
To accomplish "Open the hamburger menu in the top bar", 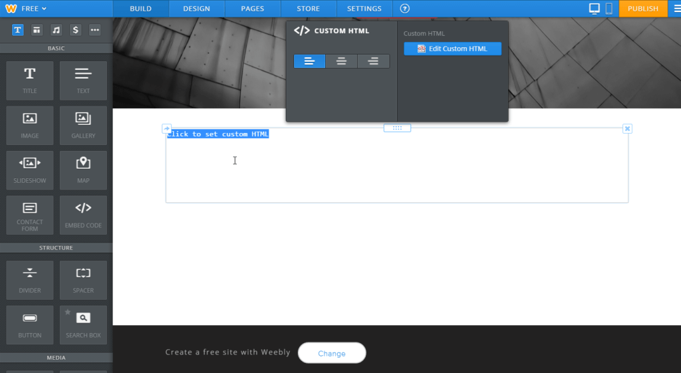I will [x=676, y=9].
